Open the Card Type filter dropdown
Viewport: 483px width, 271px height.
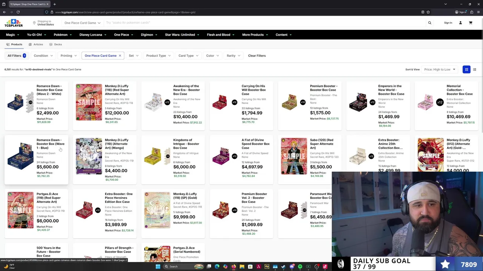click(x=188, y=56)
